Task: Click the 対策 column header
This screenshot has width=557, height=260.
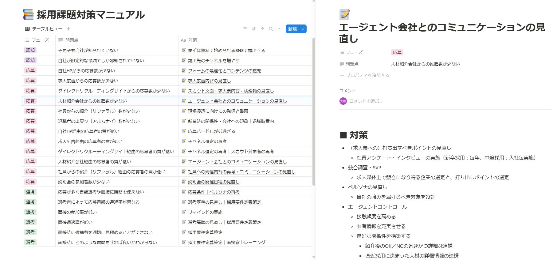Action: (245, 40)
